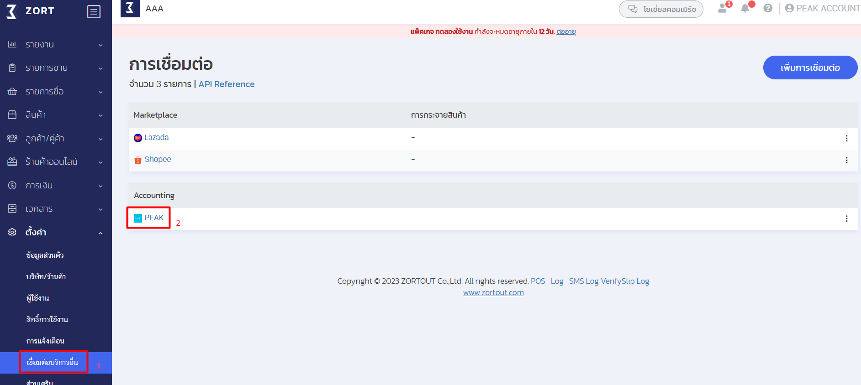Open the user contacts icon with badge

point(723,8)
